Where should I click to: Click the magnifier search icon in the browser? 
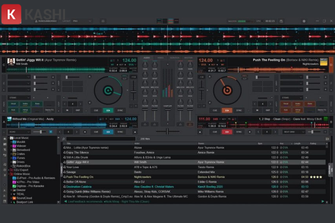(x=64, y=139)
